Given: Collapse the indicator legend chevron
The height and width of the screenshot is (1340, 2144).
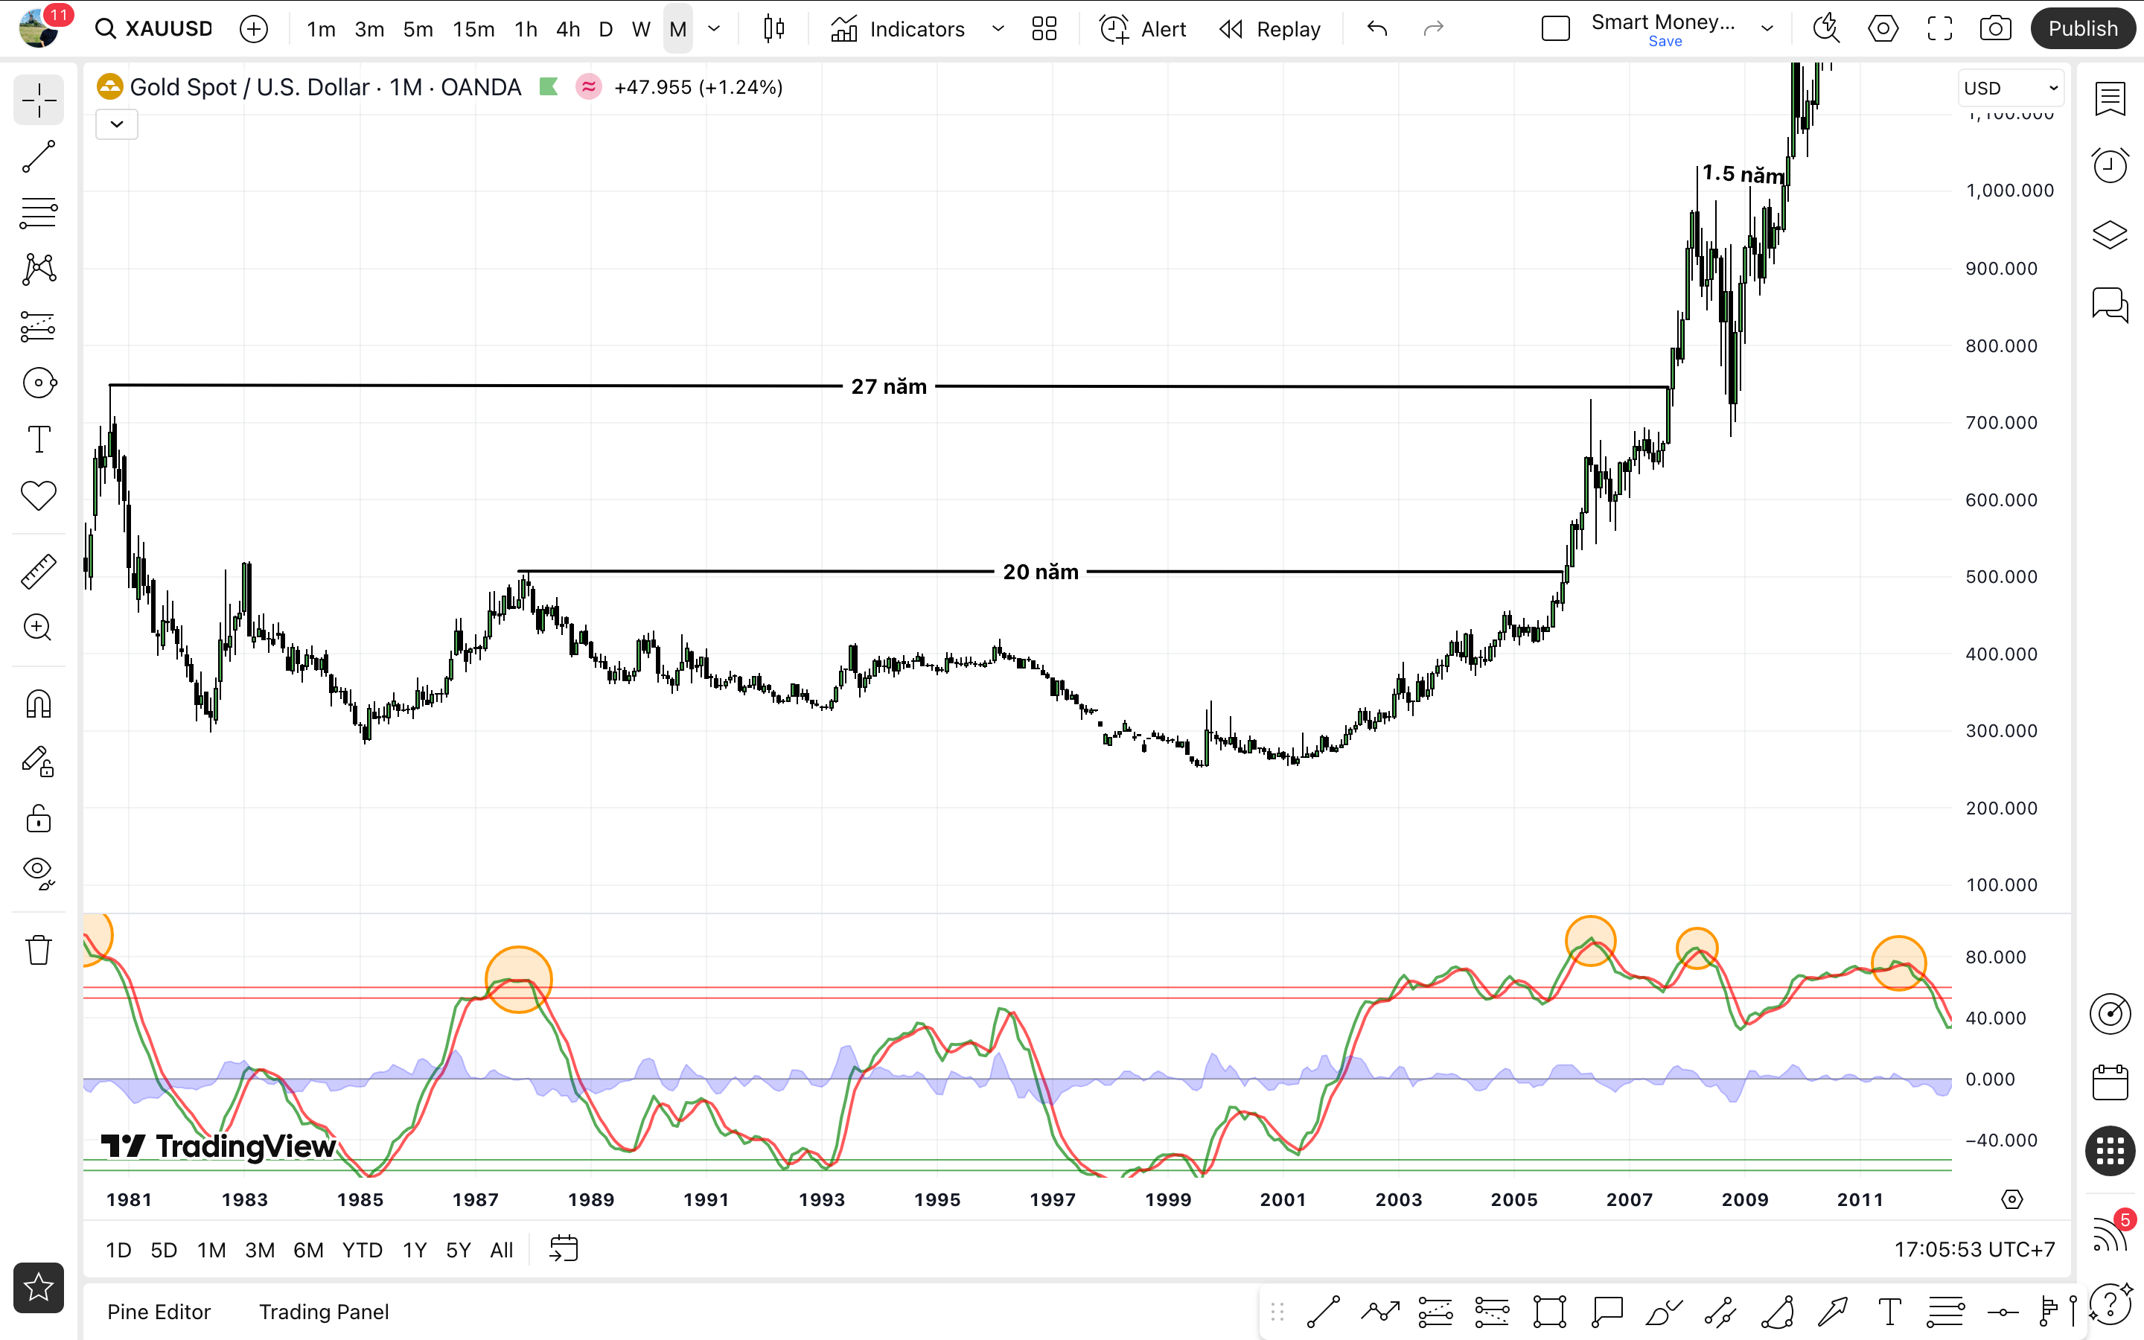Looking at the screenshot, I should tap(117, 124).
